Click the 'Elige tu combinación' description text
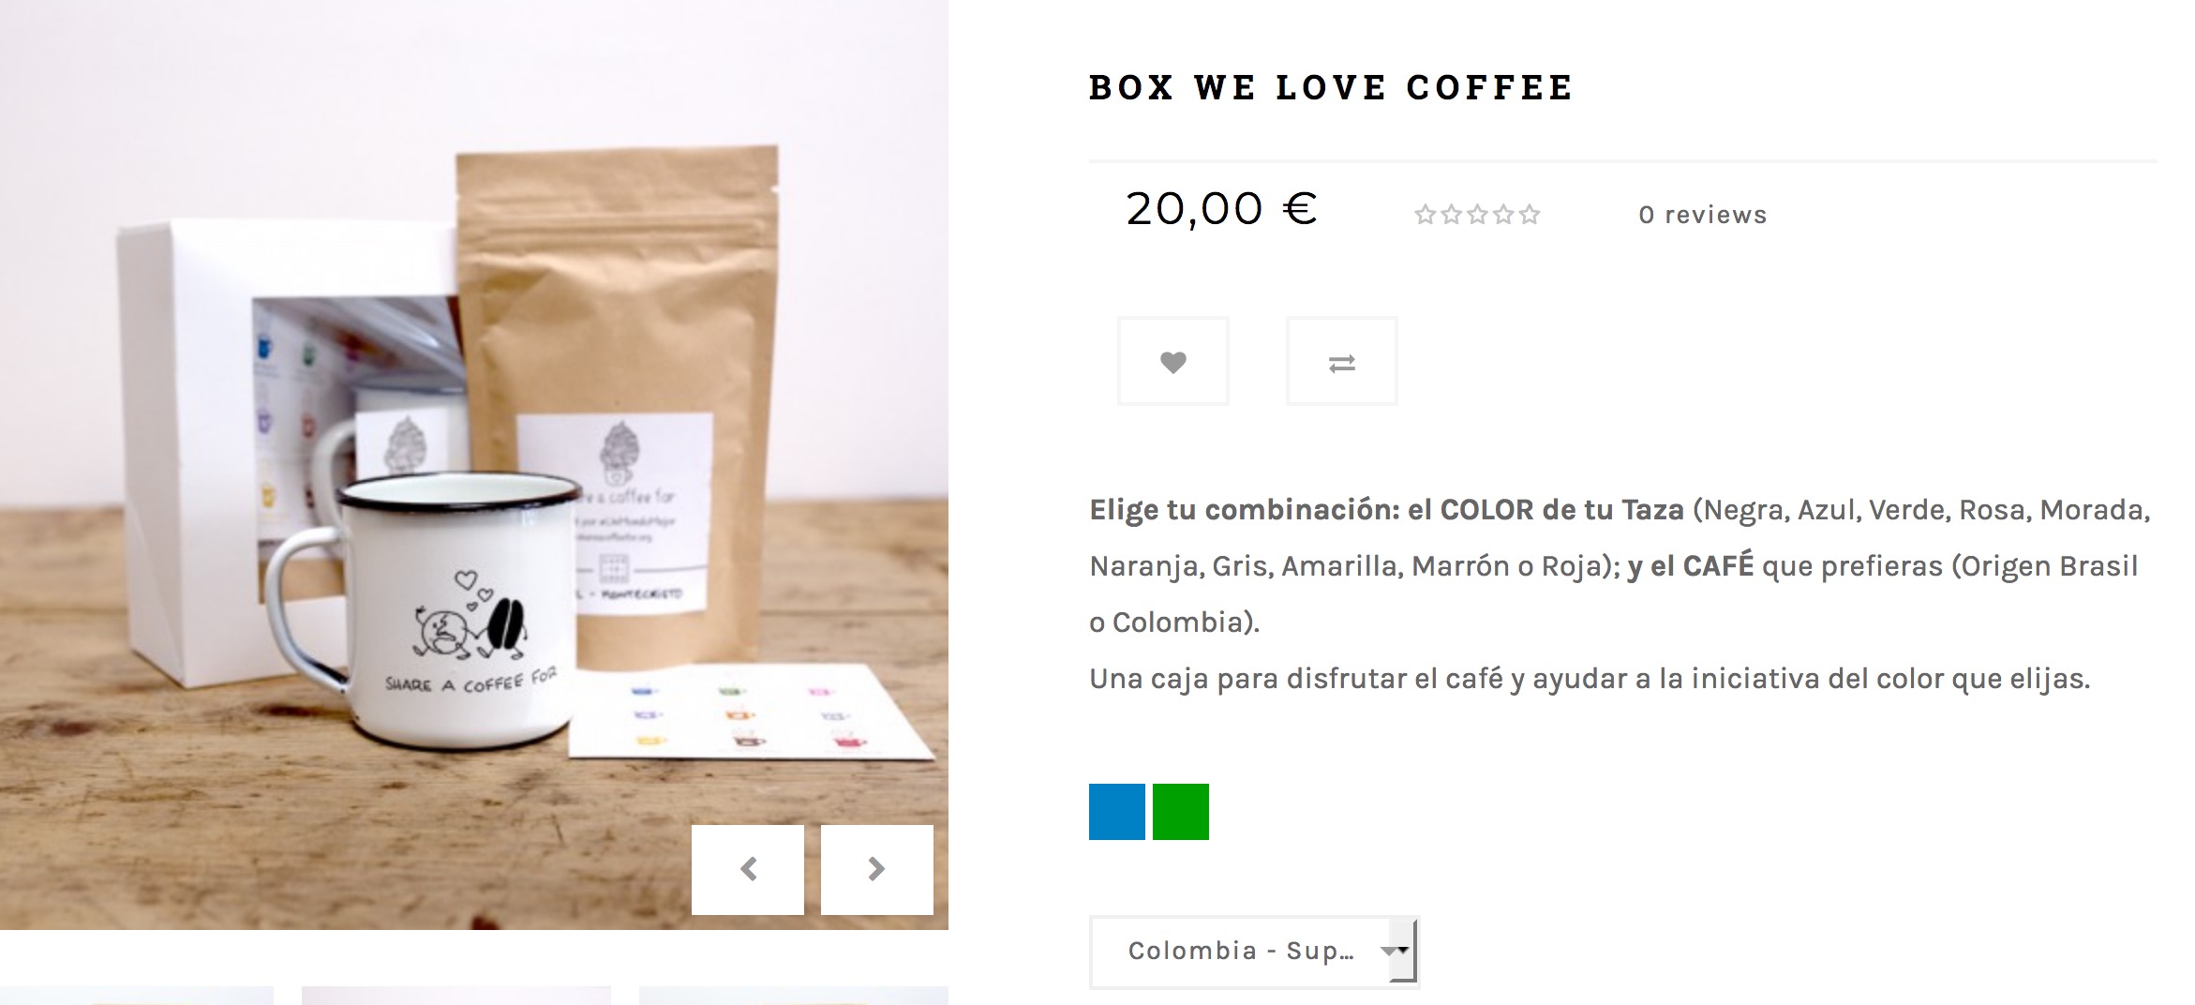 click(1242, 510)
